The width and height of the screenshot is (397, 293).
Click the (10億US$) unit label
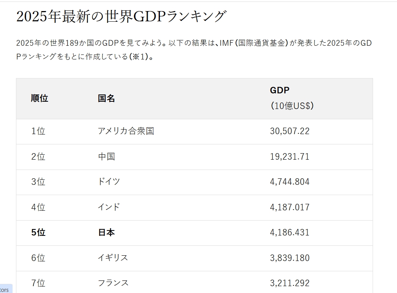[292, 106]
